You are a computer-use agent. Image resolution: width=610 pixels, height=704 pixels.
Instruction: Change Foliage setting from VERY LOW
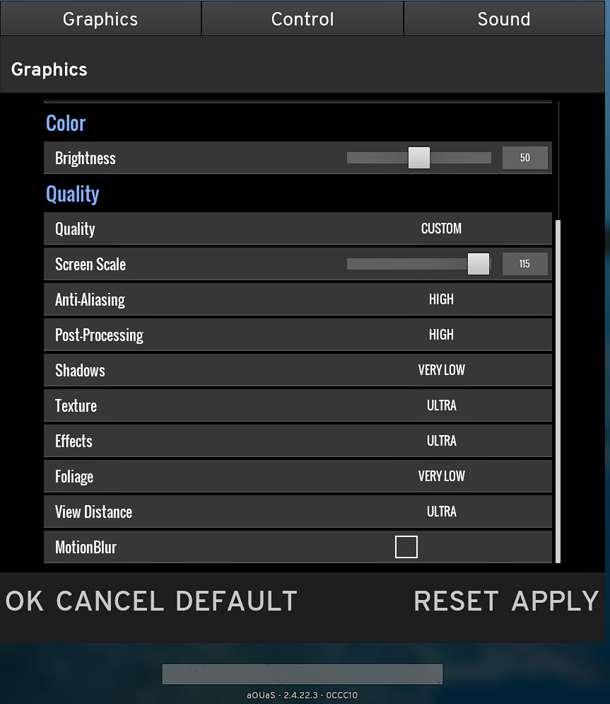point(441,476)
